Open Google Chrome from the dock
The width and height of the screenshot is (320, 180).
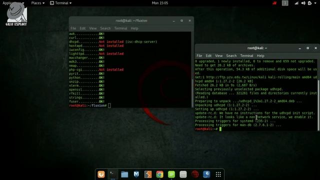(x=160, y=174)
